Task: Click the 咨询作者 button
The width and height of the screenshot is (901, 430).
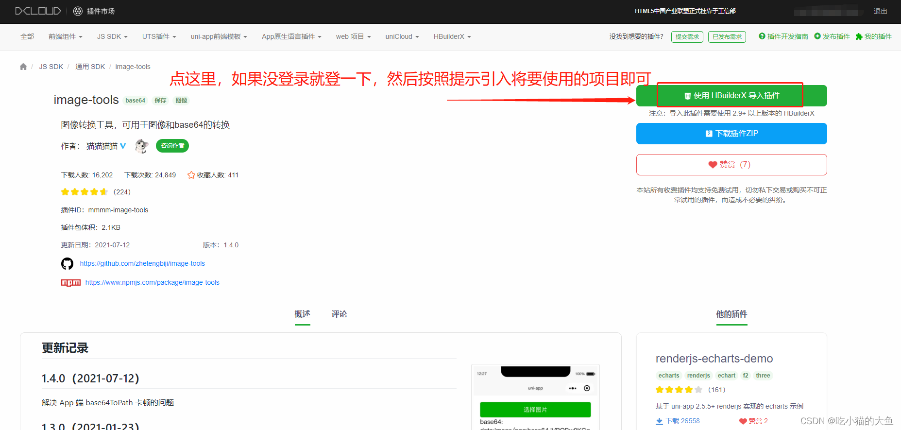Action: coord(172,146)
